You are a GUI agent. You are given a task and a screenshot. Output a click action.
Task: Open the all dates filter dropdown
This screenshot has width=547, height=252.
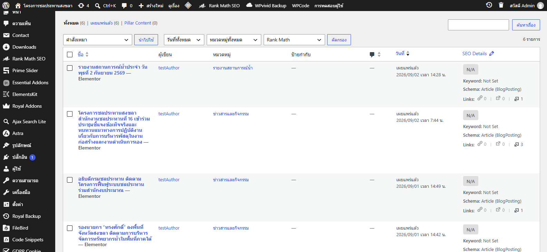point(184,40)
